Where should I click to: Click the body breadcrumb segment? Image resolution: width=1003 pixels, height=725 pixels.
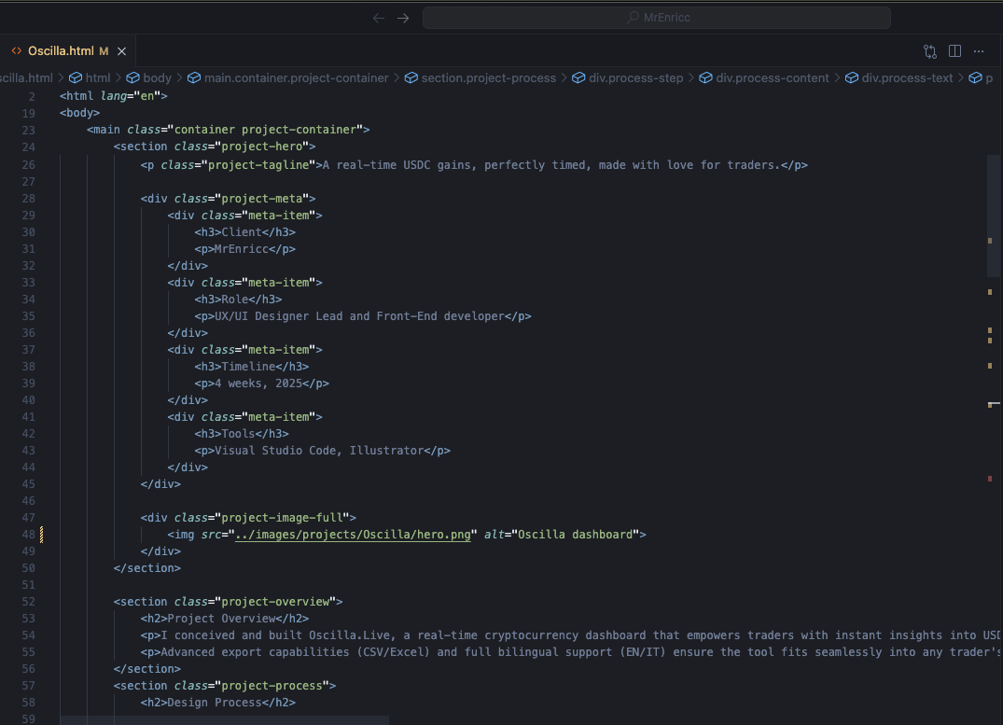pyautogui.click(x=158, y=78)
